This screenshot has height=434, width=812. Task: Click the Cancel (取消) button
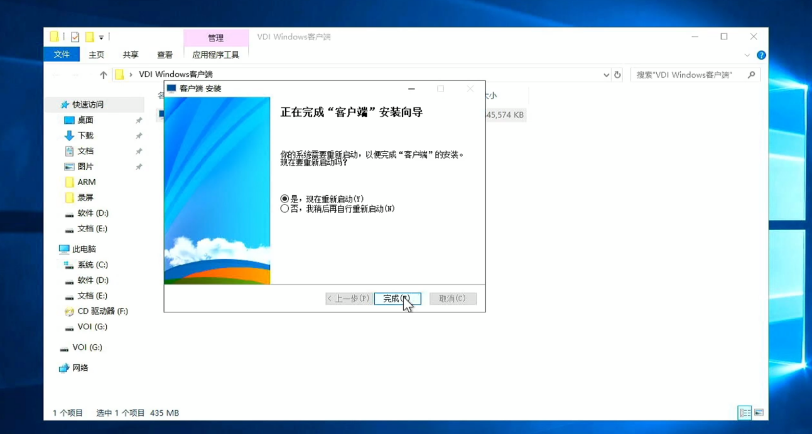pos(452,299)
